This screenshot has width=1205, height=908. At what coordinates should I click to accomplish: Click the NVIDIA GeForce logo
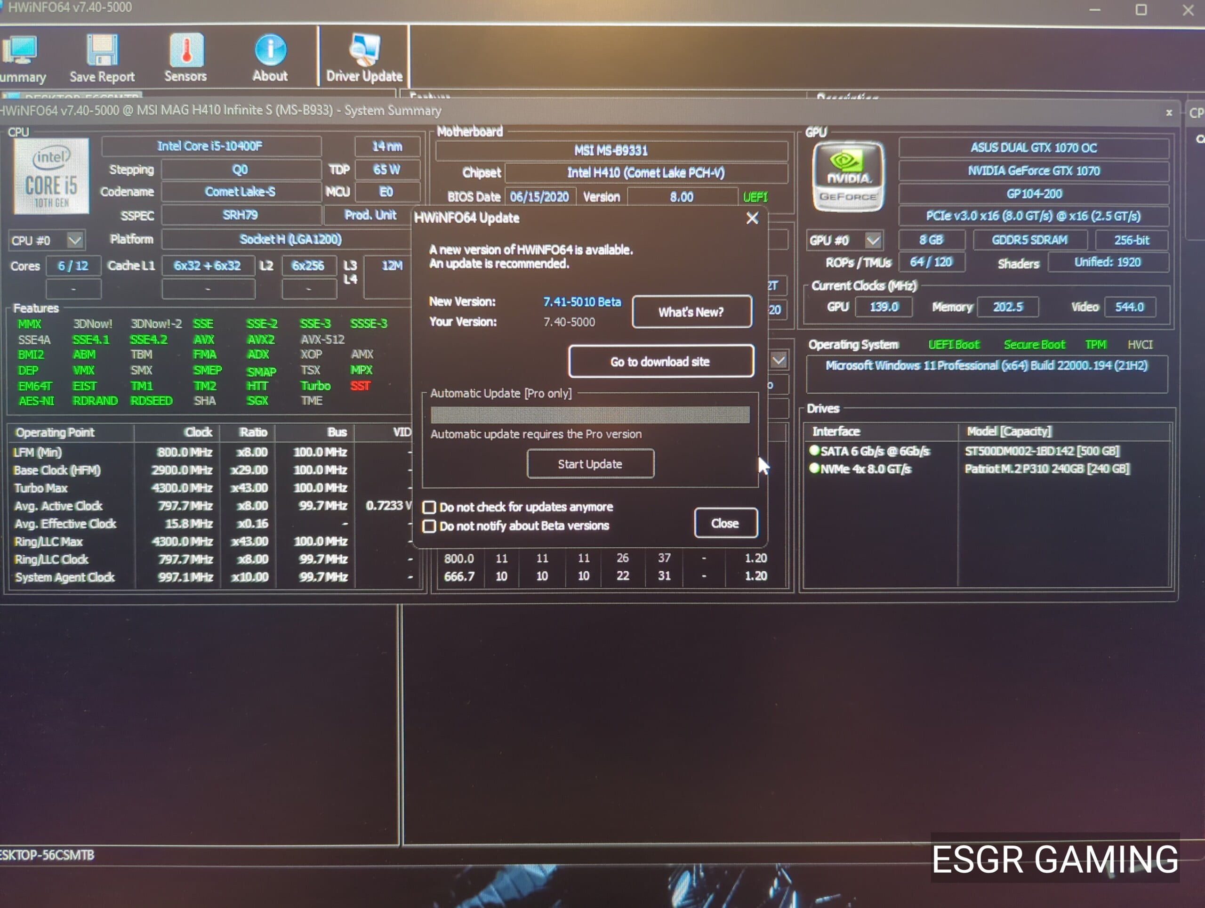[x=848, y=176]
